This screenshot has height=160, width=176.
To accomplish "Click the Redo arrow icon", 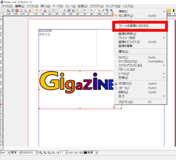I will [x=41, y=11].
